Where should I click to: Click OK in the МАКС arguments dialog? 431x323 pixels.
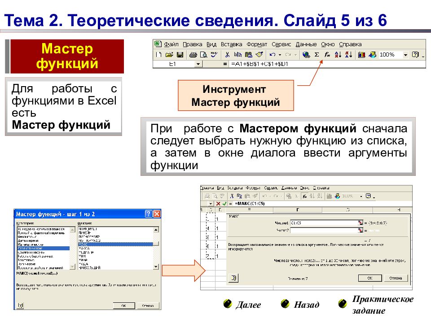point(370,278)
